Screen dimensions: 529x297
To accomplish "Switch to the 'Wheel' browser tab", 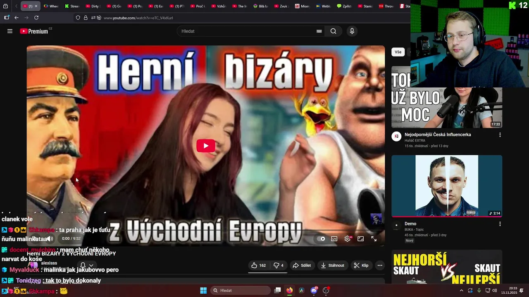I will tap(51, 6).
